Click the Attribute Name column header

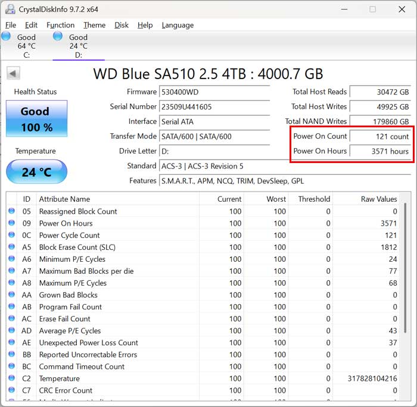click(118, 199)
